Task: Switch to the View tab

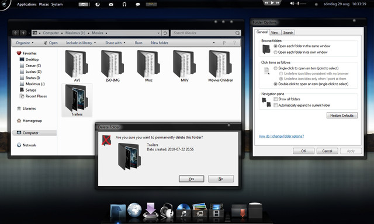Action: [275, 33]
